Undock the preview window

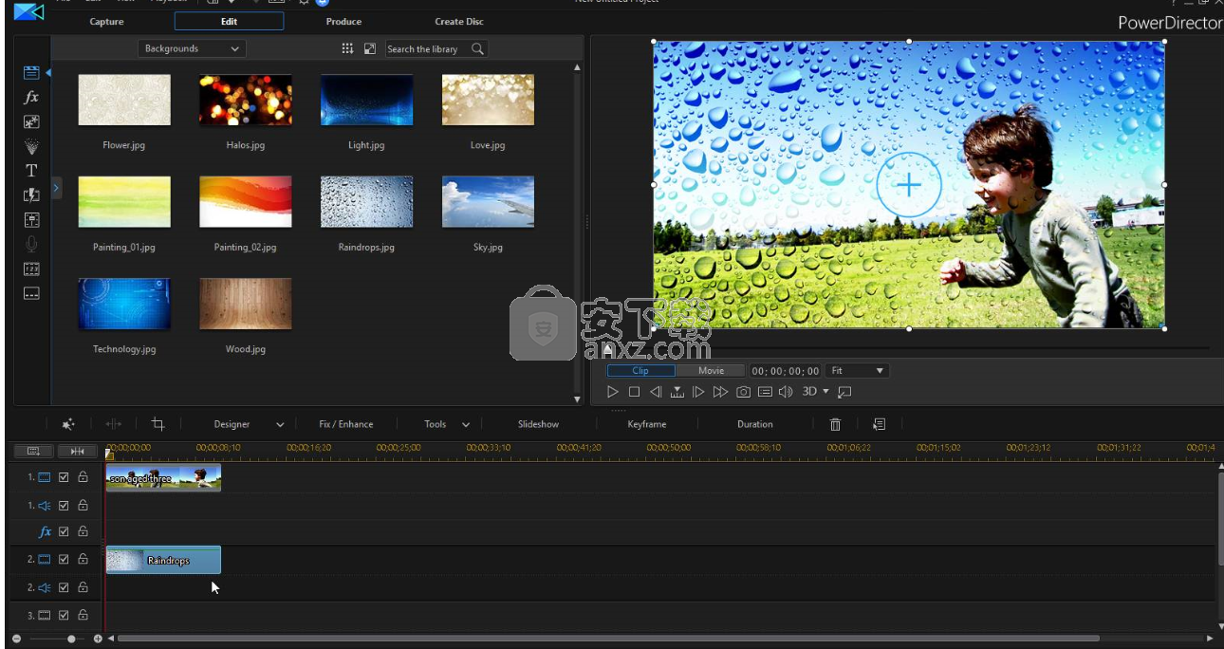(x=844, y=392)
